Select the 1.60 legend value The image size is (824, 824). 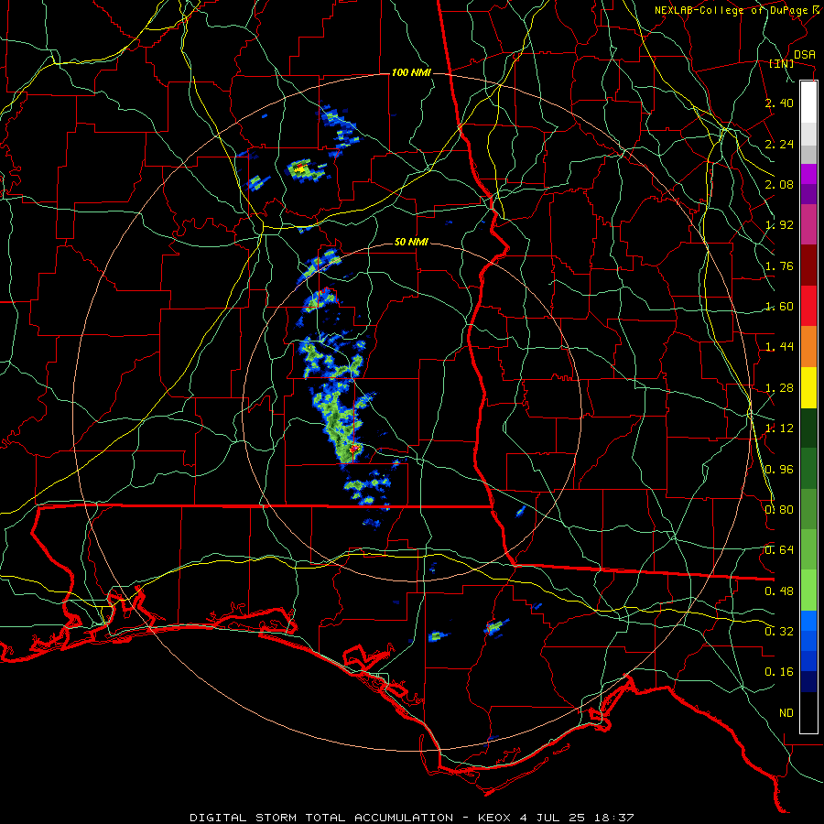779,307
